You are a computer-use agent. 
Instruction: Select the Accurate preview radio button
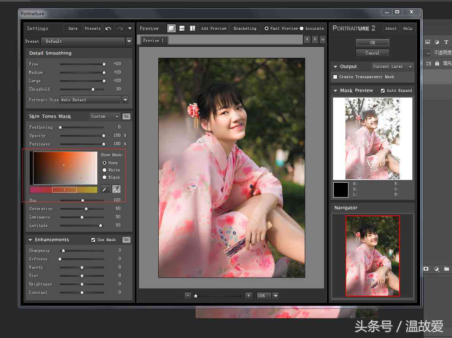[302, 29]
